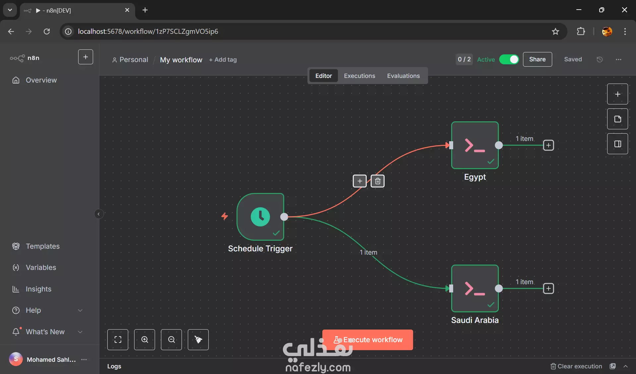Click the tidy up nodes icon

(198, 340)
